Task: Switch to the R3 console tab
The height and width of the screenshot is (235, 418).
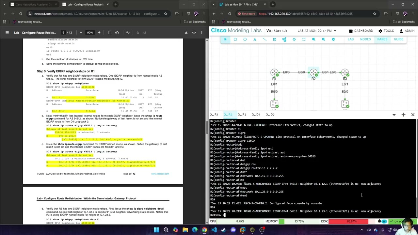Action: (242, 115)
